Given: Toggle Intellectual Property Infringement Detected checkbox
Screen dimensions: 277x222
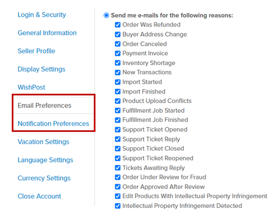Looking at the screenshot, I should tap(118, 206).
